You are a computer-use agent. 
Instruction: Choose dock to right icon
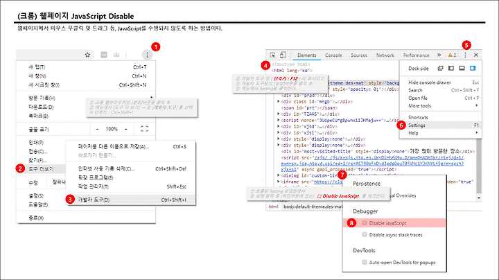[x=473, y=69]
